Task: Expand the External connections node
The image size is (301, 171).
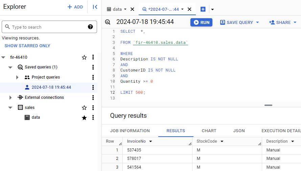Action: point(10,97)
